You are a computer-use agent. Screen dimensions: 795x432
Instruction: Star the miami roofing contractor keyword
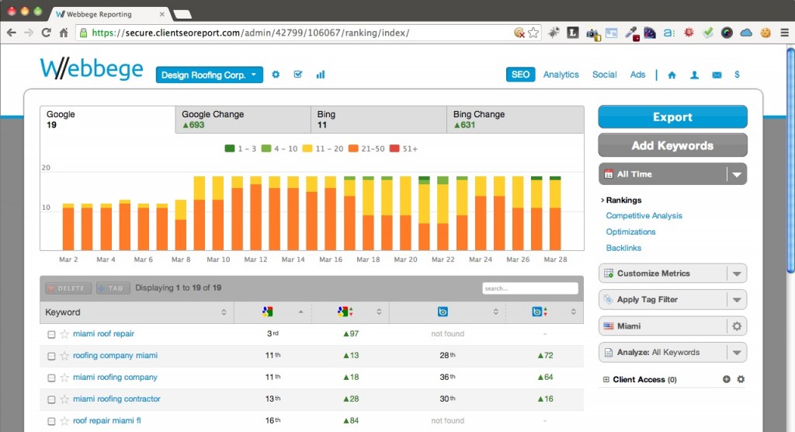pos(64,399)
